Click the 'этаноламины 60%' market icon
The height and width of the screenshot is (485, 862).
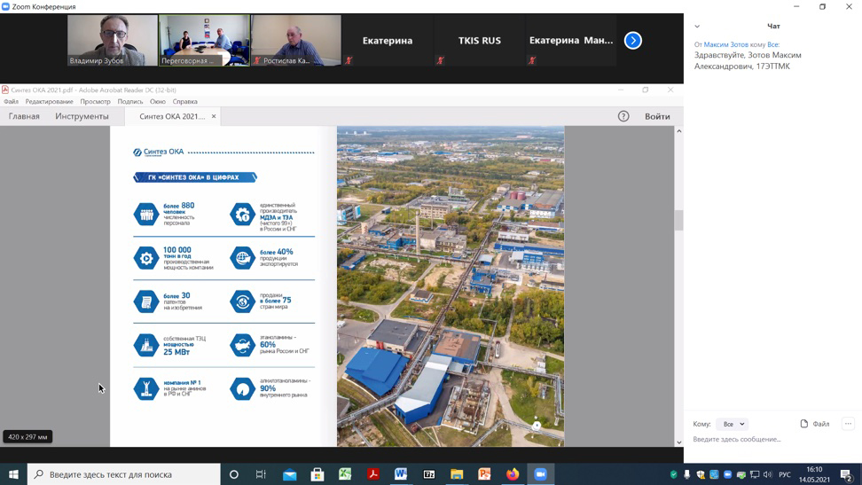coord(242,345)
